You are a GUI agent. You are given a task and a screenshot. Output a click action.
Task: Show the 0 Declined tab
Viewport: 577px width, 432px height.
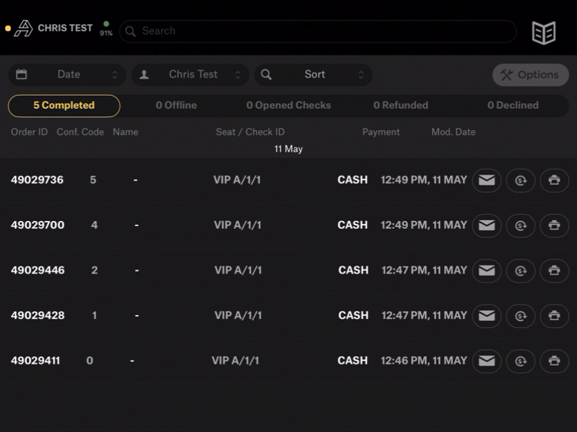[512, 105]
